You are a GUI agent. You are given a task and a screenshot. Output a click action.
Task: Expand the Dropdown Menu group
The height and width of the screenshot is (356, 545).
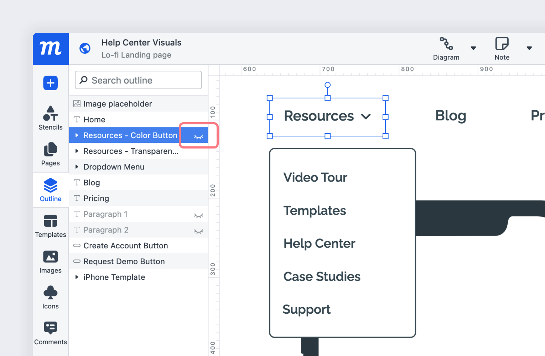pyautogui.click(x=77, y=167)
